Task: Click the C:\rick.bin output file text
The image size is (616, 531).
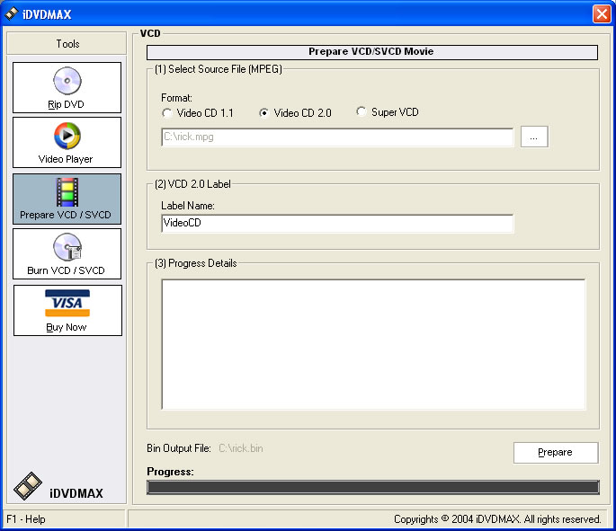Action: [x=241, y=448]
